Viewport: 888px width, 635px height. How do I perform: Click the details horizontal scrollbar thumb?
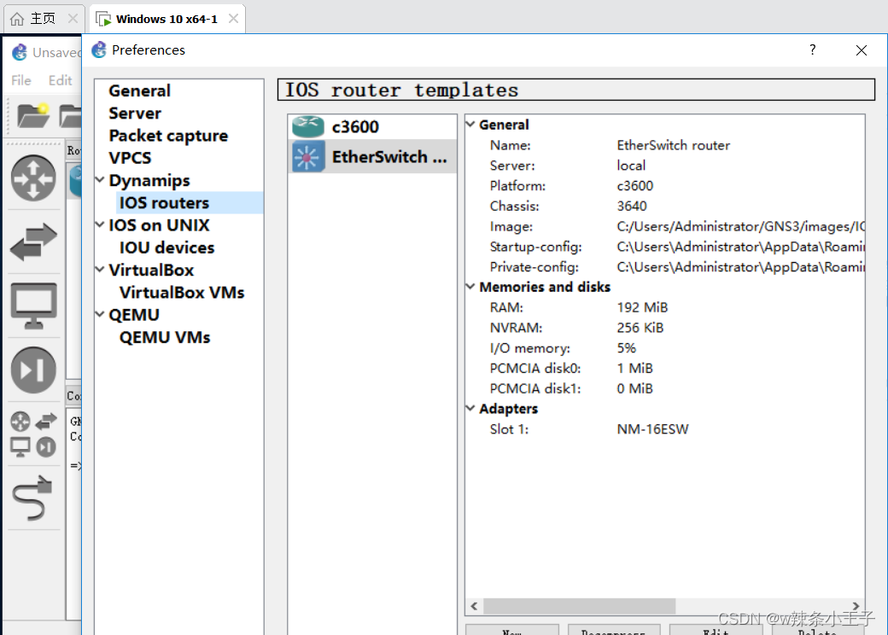[579, 606]
